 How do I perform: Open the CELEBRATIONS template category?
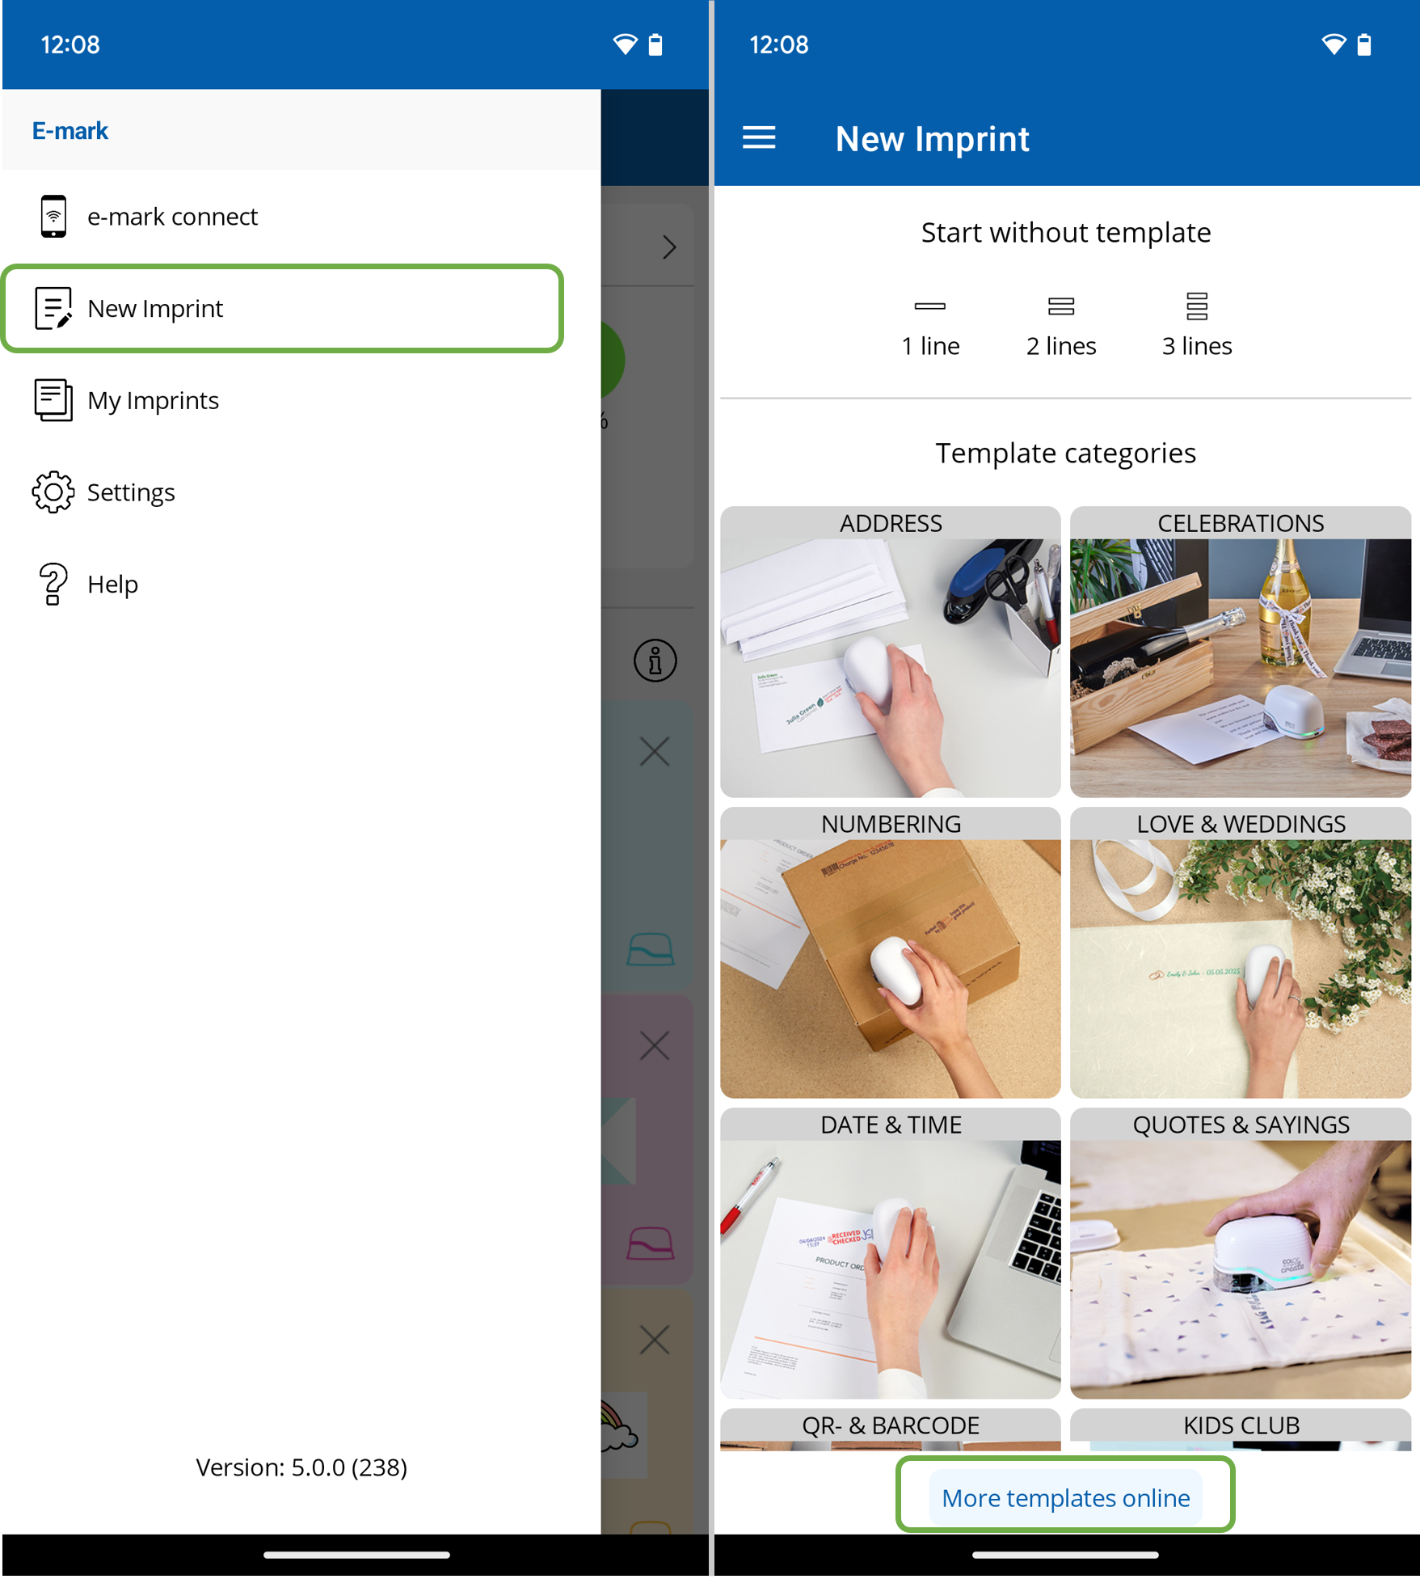point(1240,652)
